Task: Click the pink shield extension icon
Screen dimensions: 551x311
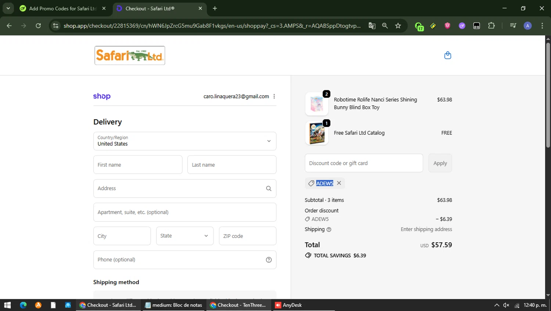Action: tap(447, 26)
